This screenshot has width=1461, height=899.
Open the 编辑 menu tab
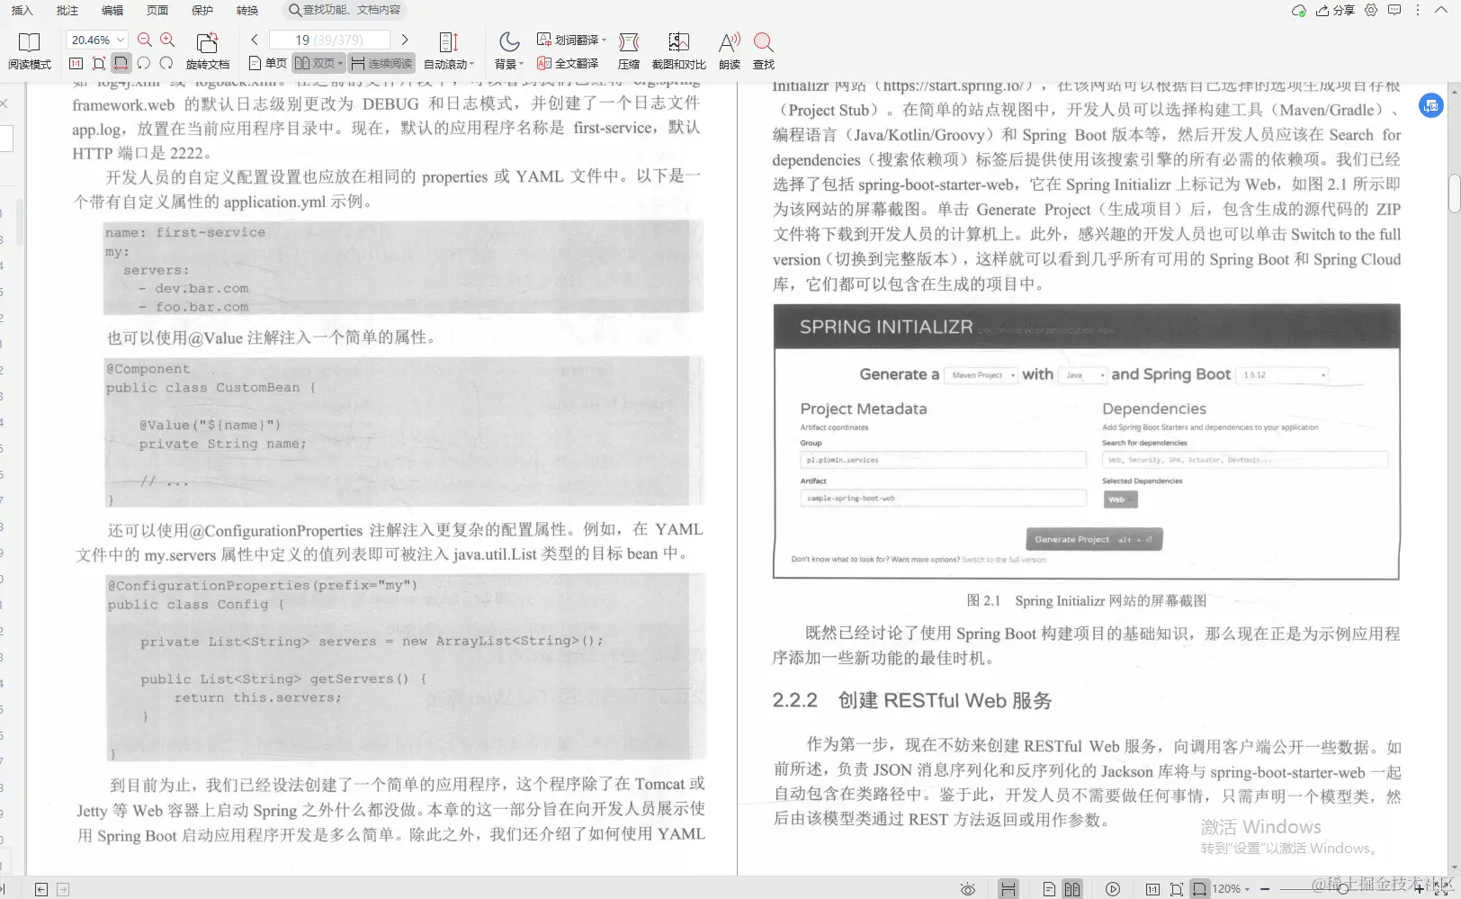112,11
